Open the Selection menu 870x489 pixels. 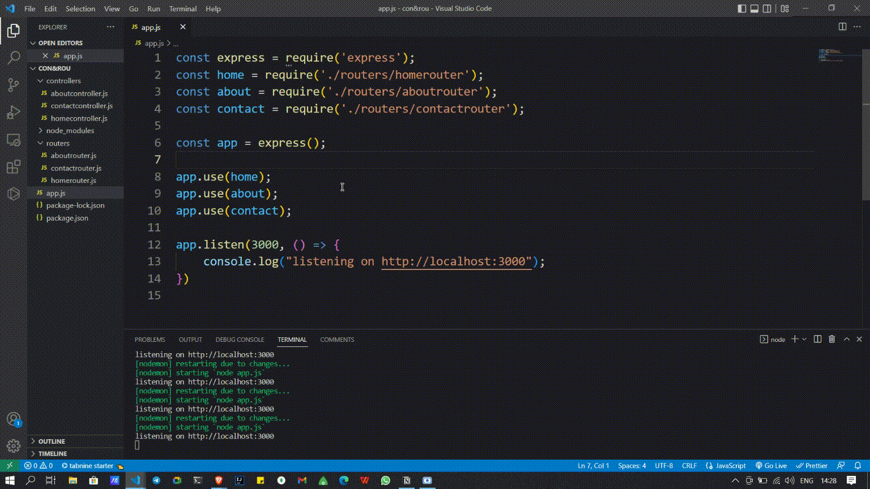tap(80, 8)
